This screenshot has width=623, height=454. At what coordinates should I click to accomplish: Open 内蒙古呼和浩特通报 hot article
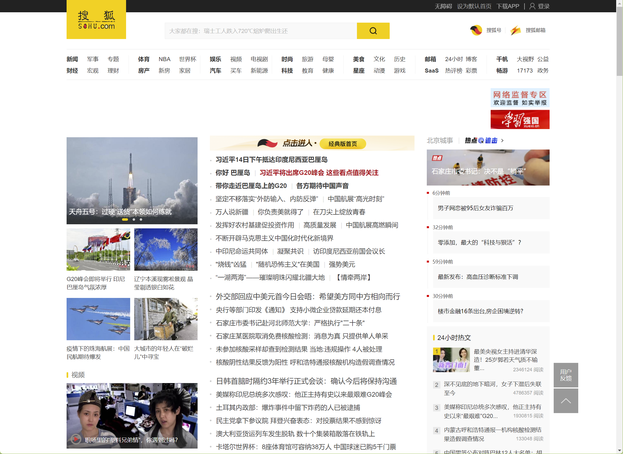click(492, 434)
